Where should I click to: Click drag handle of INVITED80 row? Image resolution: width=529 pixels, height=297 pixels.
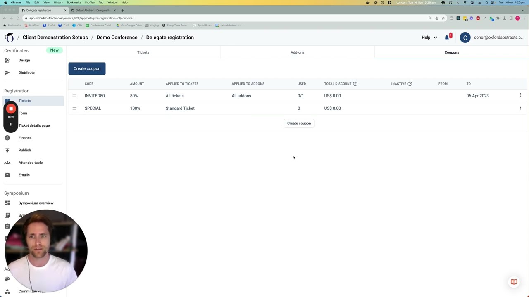tap(74, 96)
